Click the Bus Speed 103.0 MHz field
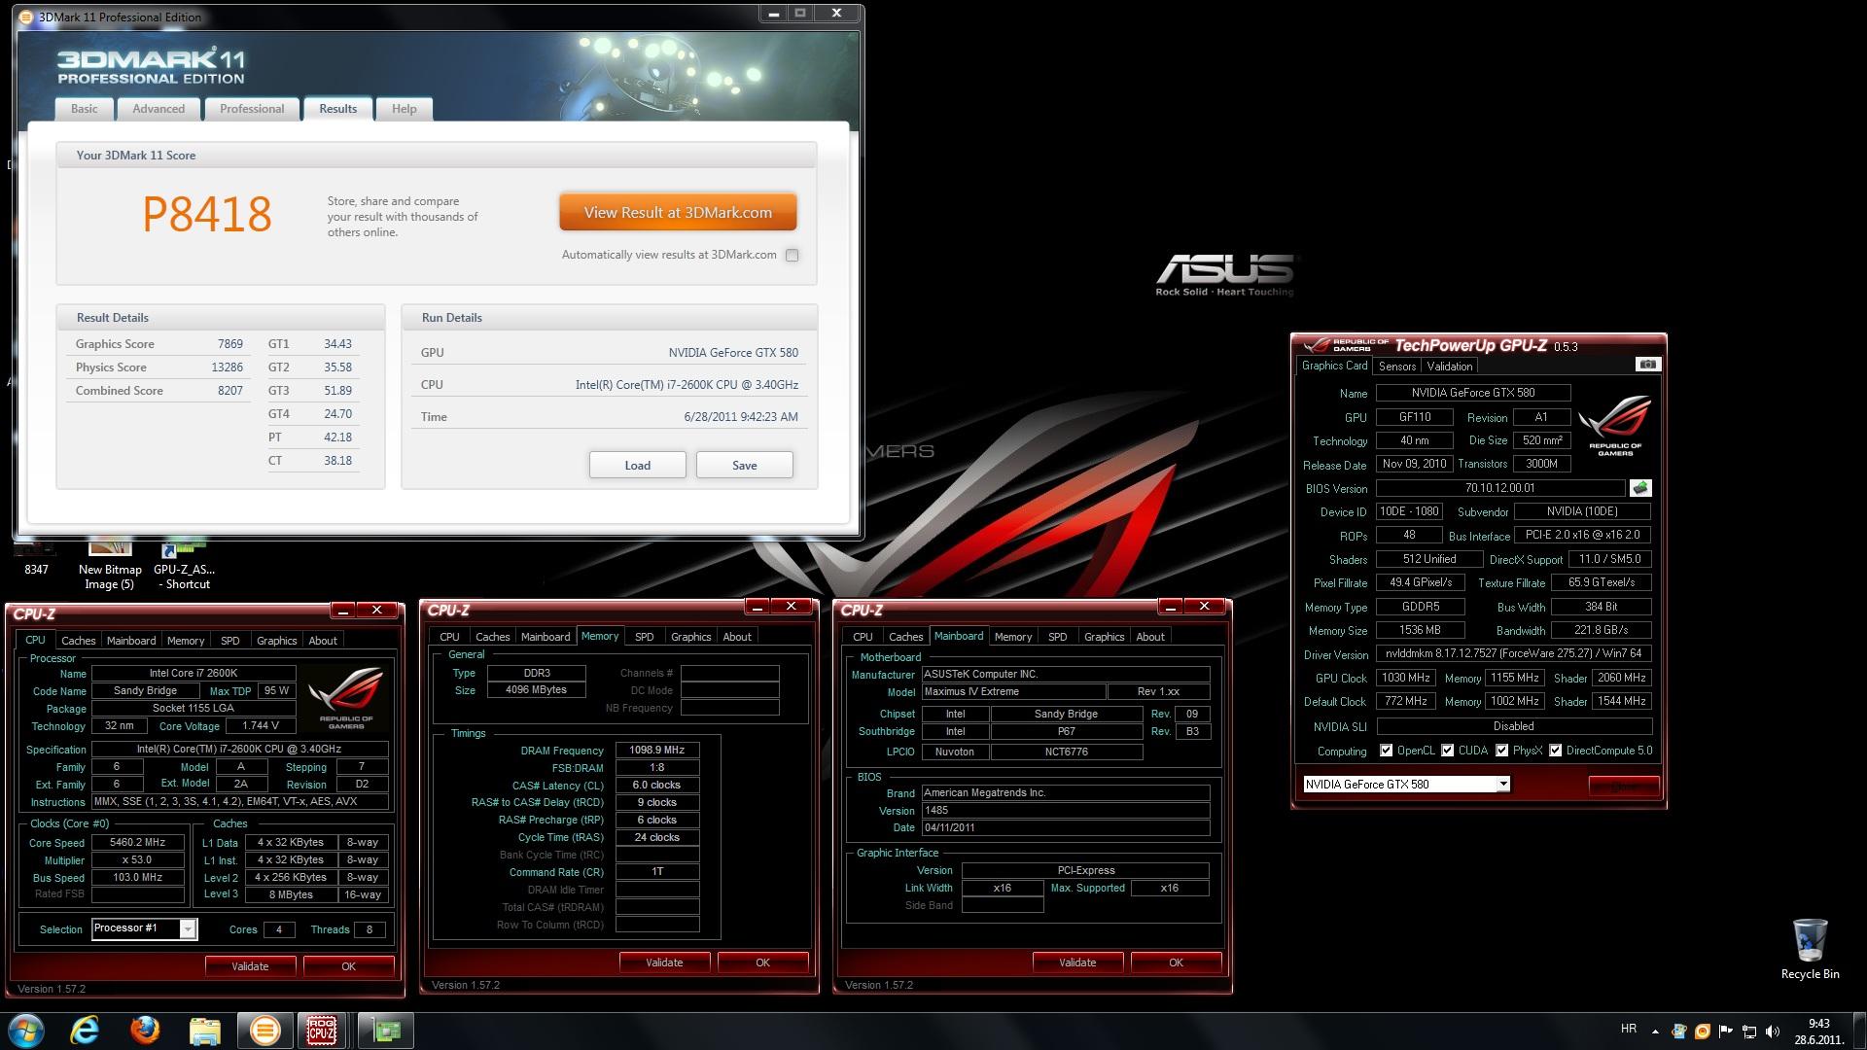1867x1050 pixels. [138, 877]
